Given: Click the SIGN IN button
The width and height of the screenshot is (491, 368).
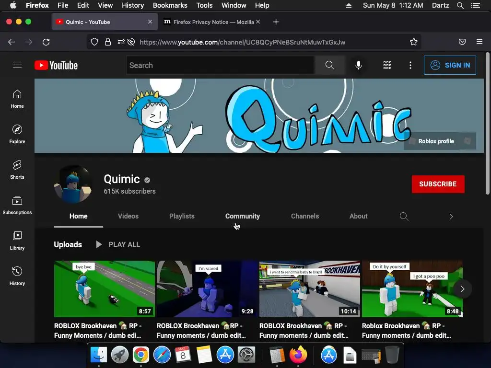Looking at the screenshot, I should point(450,65).
